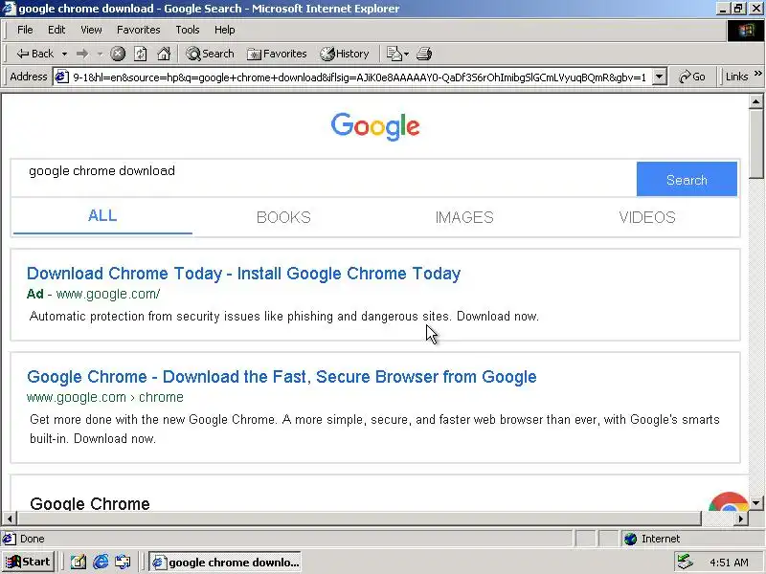Viewport: 766px width, 574px height.
Task: Go back using the Back arrow button
Action: [x=34, y=54]
